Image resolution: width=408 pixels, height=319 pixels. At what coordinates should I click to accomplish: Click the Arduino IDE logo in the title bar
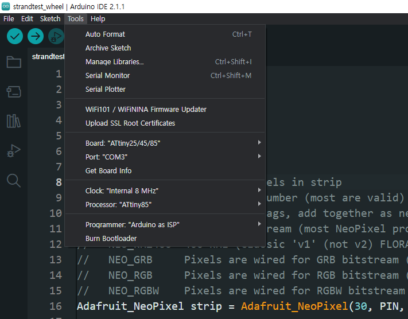(6, 6)
